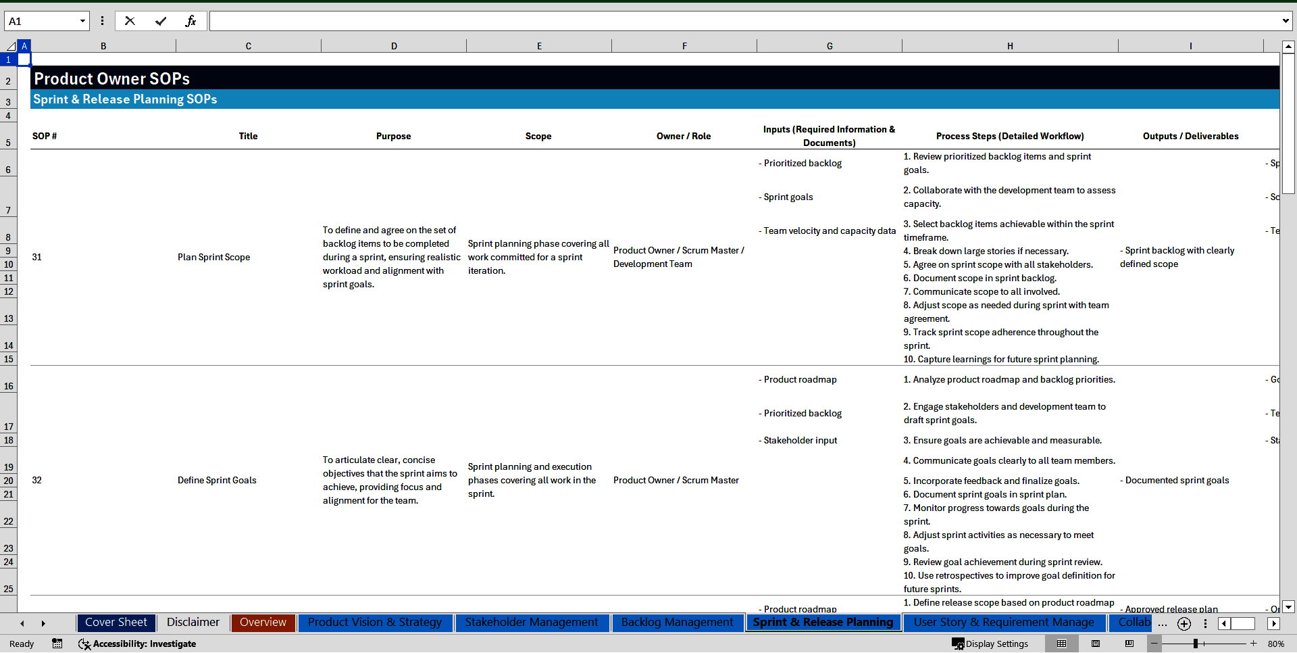This screenshot has height=653, width=1297.
Task: Open the sheet list ellipsis menu
Action: coord(1163,625)
